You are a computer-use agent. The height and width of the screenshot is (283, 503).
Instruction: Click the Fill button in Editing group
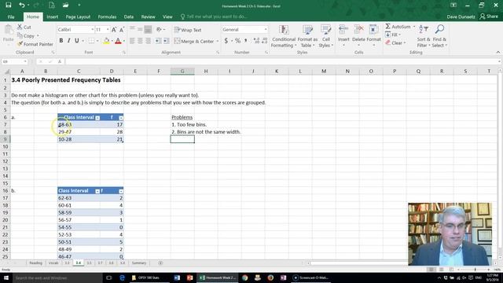pos(392,35)
